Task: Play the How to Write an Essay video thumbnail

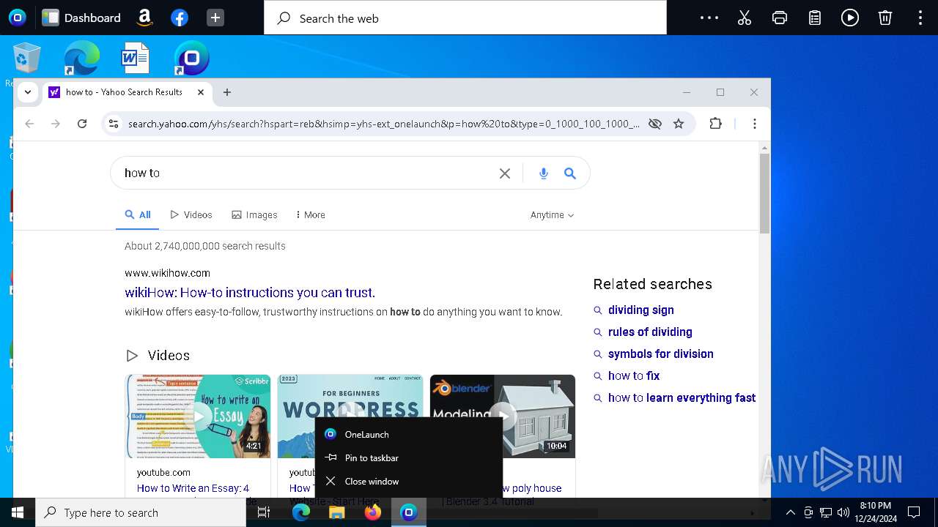Action: coord(198,416)
